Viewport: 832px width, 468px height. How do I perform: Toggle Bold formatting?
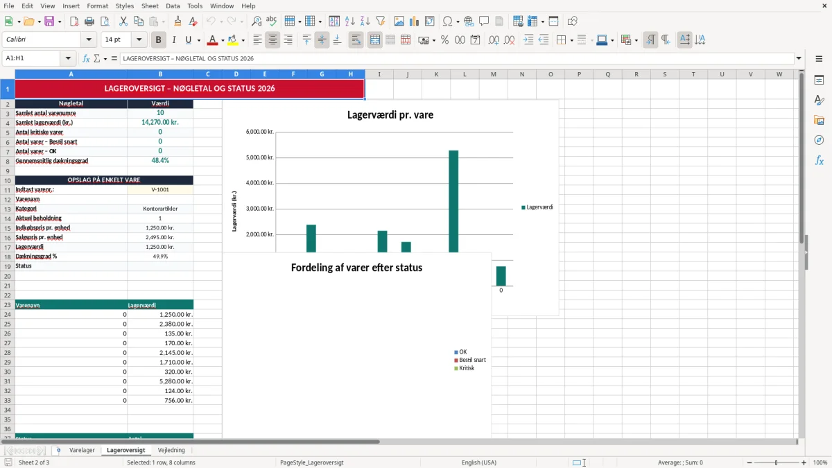pos(158,40)
